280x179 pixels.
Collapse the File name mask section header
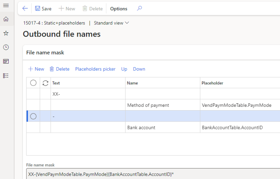pyautogui.click(x=45, y=53)
